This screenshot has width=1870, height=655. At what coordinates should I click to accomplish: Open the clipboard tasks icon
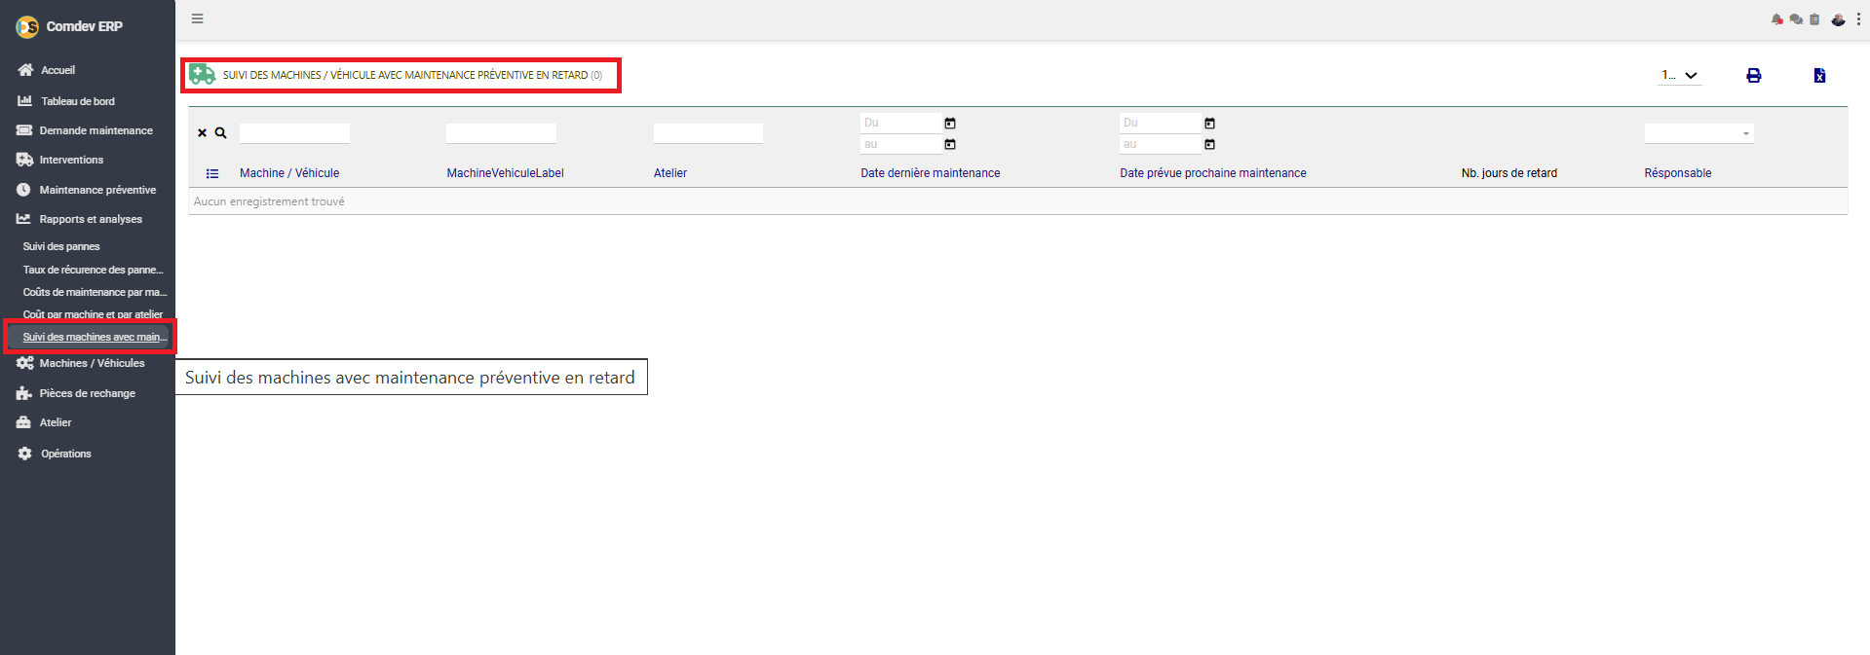[1814, 19]
